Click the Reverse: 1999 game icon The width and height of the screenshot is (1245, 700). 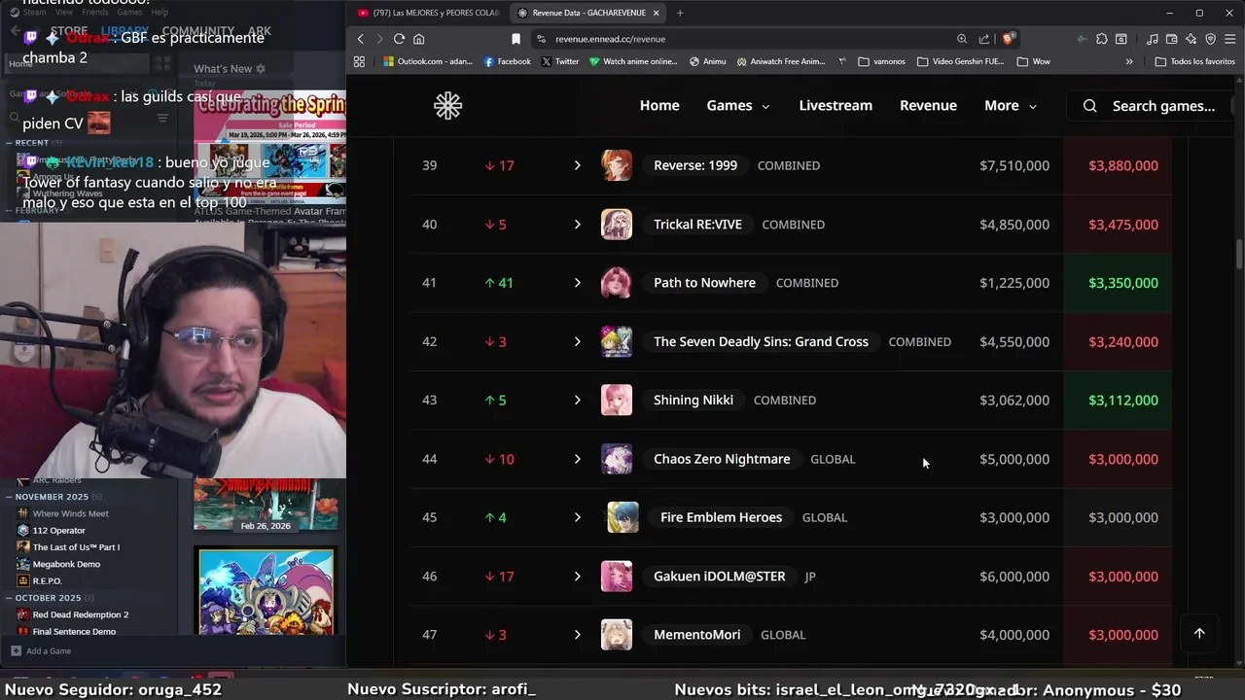point(617,165)
